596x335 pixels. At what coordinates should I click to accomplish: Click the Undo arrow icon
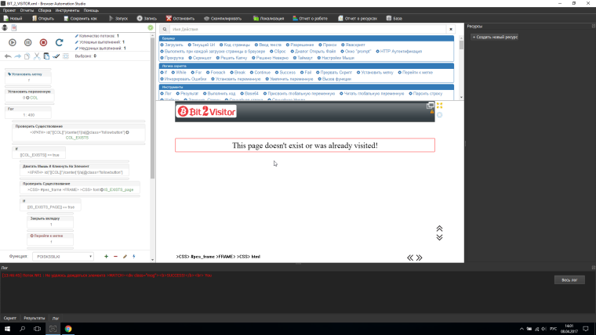[8, 56]
